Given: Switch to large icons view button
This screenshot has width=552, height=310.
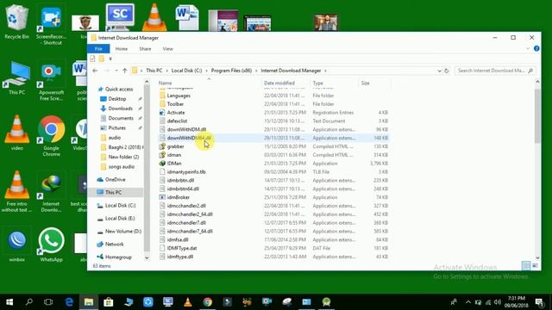Looking at the screenshot, I should tap(535, 266).
